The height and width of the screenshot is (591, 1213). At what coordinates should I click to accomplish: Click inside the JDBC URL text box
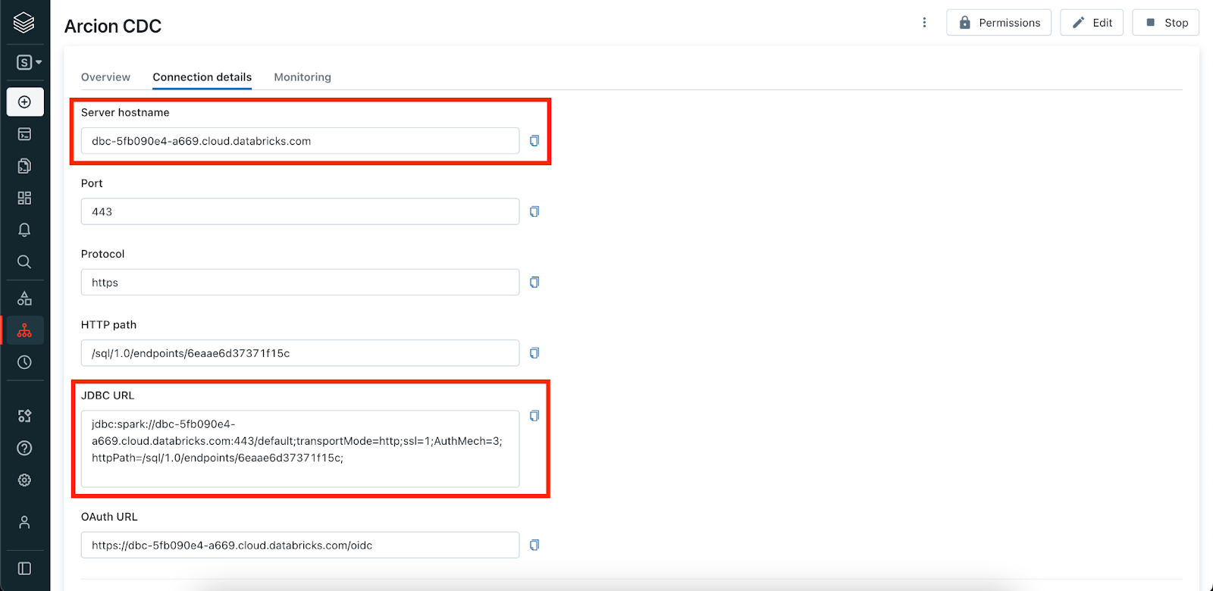[300, 449]
